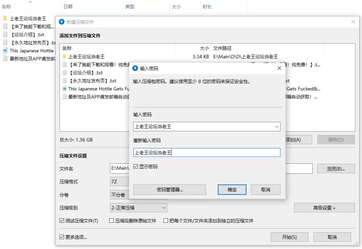Uncheck the 显示密码 checkbox

coord(136,166)
